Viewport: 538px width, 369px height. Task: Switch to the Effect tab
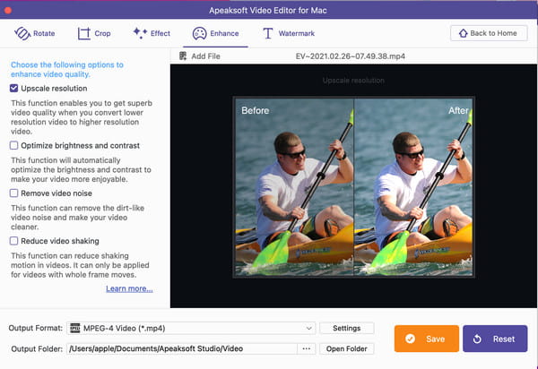(x=152, y=33)
